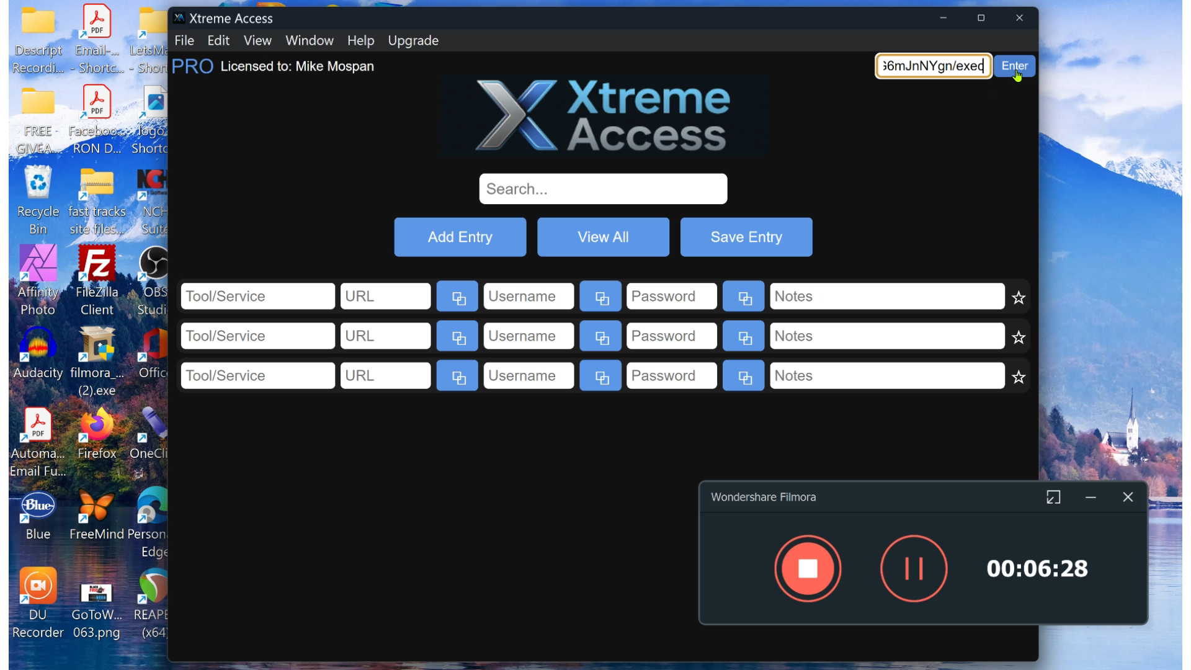Open the Upgrade menu
The width and height of the screenshot is (1191, 670).
(413, 40)
